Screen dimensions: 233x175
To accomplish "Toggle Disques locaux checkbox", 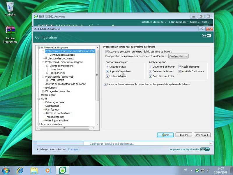I will tap(107, 66).
